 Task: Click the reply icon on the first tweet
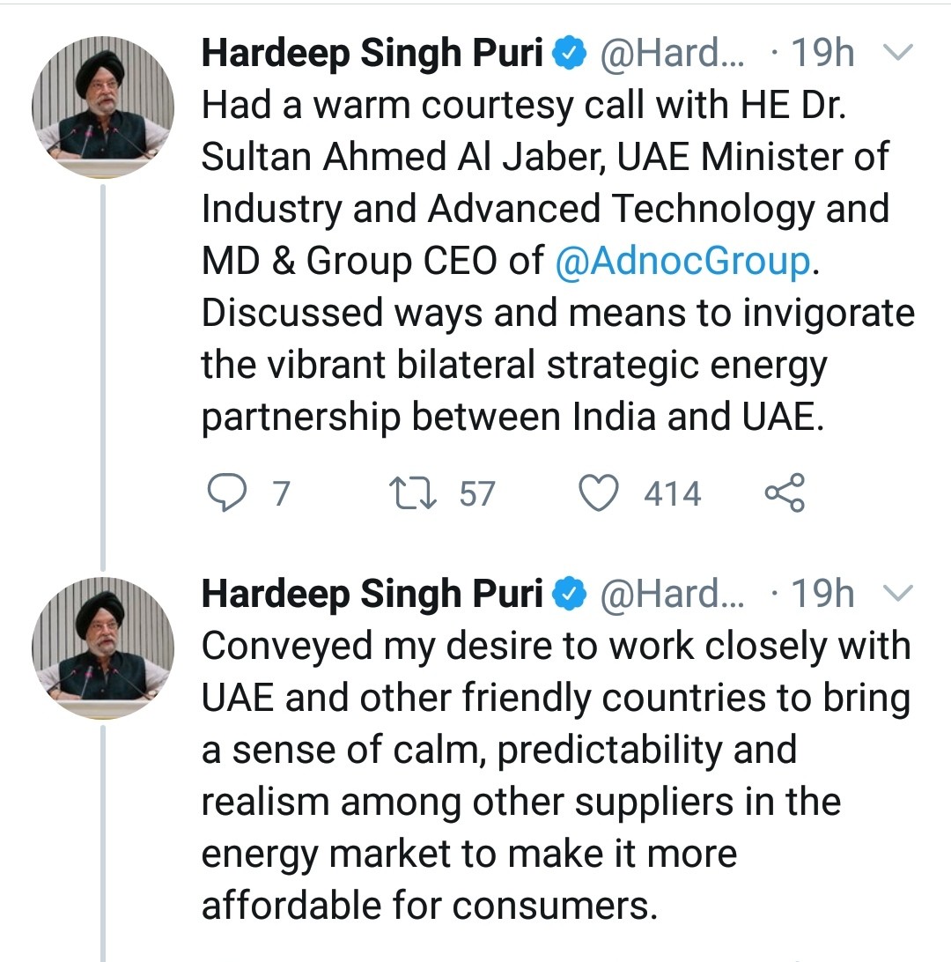tap(226, 492)
